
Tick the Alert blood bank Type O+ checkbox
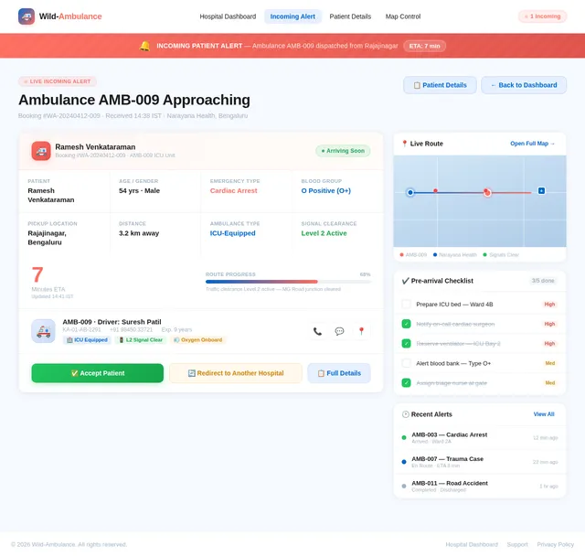[x=406, y=363]
